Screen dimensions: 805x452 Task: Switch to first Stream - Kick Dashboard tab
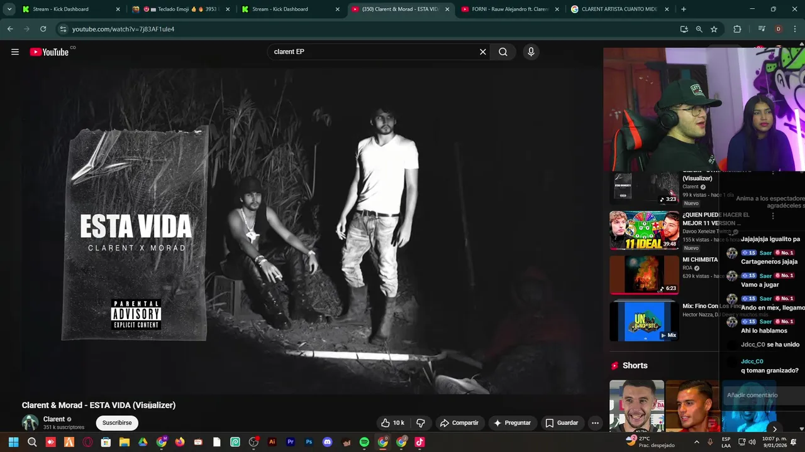click(70, 9)
